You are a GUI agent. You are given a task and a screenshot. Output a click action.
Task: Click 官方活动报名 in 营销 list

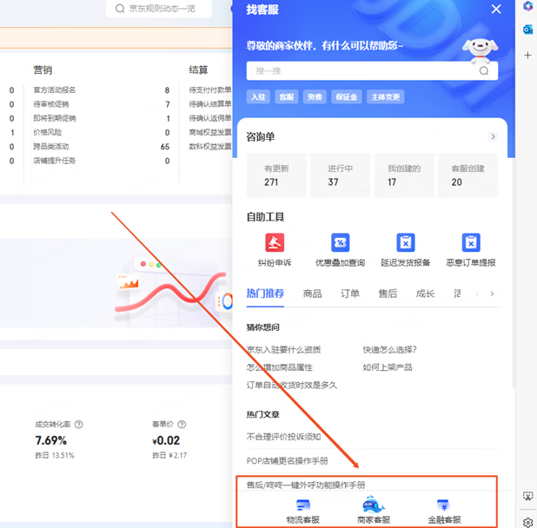(55, 90)
